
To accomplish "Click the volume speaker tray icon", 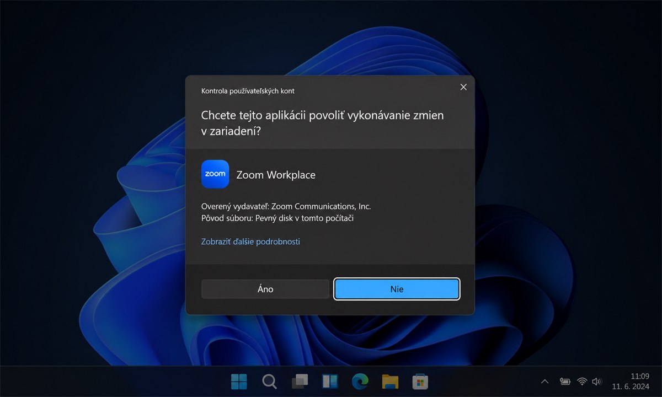I will [x=596, y=381].
